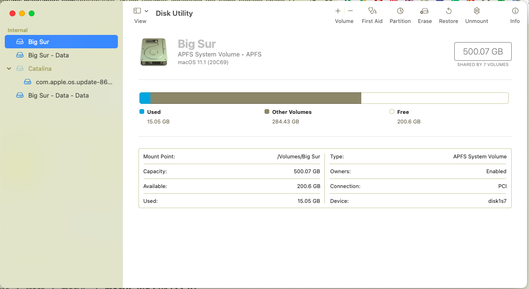The width and height of the screenshot is (529, 289).
Task: Collapse the Catalina disclosure chevron
Action: [x=9, y=69]
